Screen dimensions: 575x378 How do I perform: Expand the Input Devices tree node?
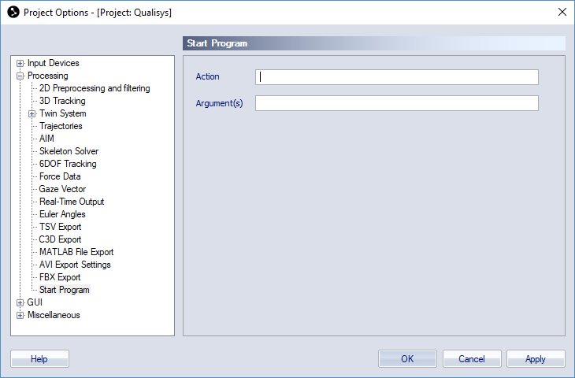tap(20, 64)
